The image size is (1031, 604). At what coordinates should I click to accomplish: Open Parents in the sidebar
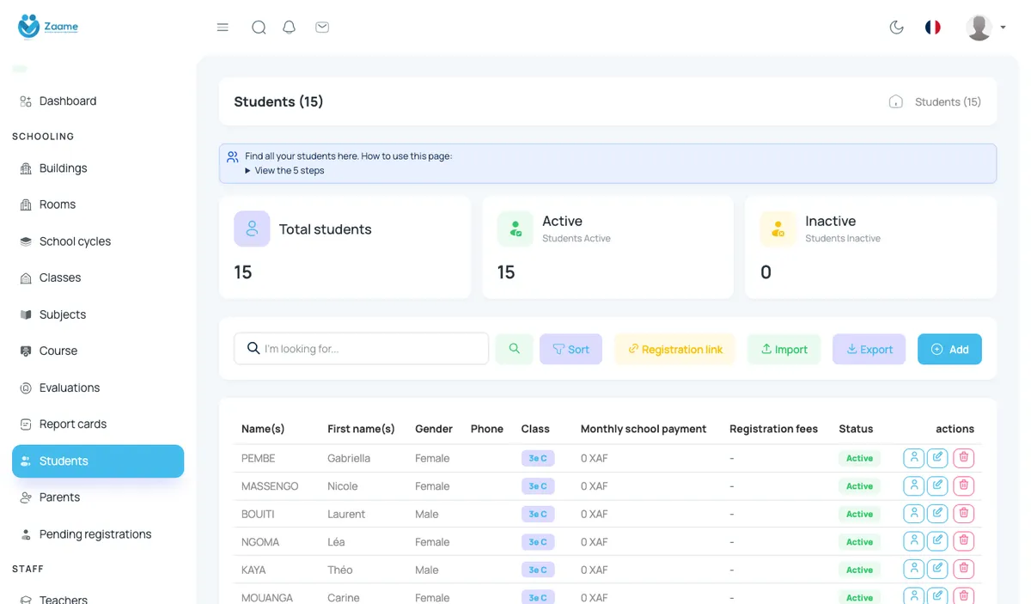coord(98,497)
